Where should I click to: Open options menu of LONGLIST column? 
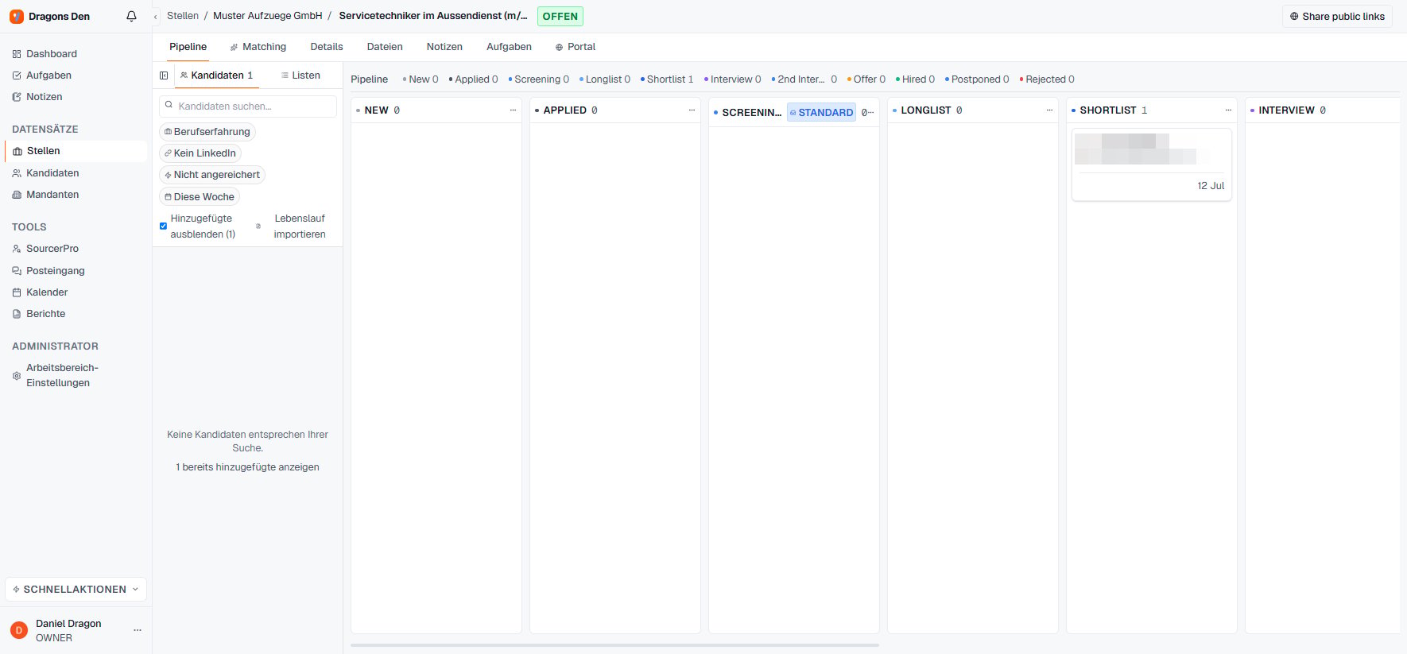pos(1049,110)
